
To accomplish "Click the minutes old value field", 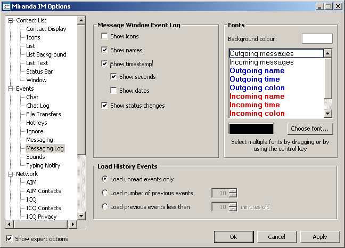I will [220, 207].
